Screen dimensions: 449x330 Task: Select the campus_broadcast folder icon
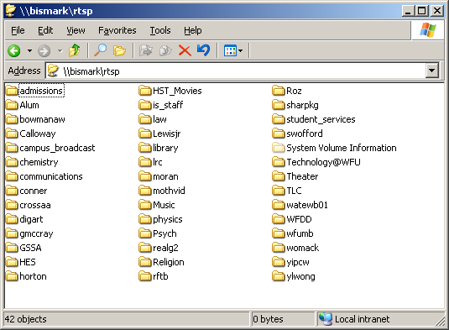[x=12, y=148]
